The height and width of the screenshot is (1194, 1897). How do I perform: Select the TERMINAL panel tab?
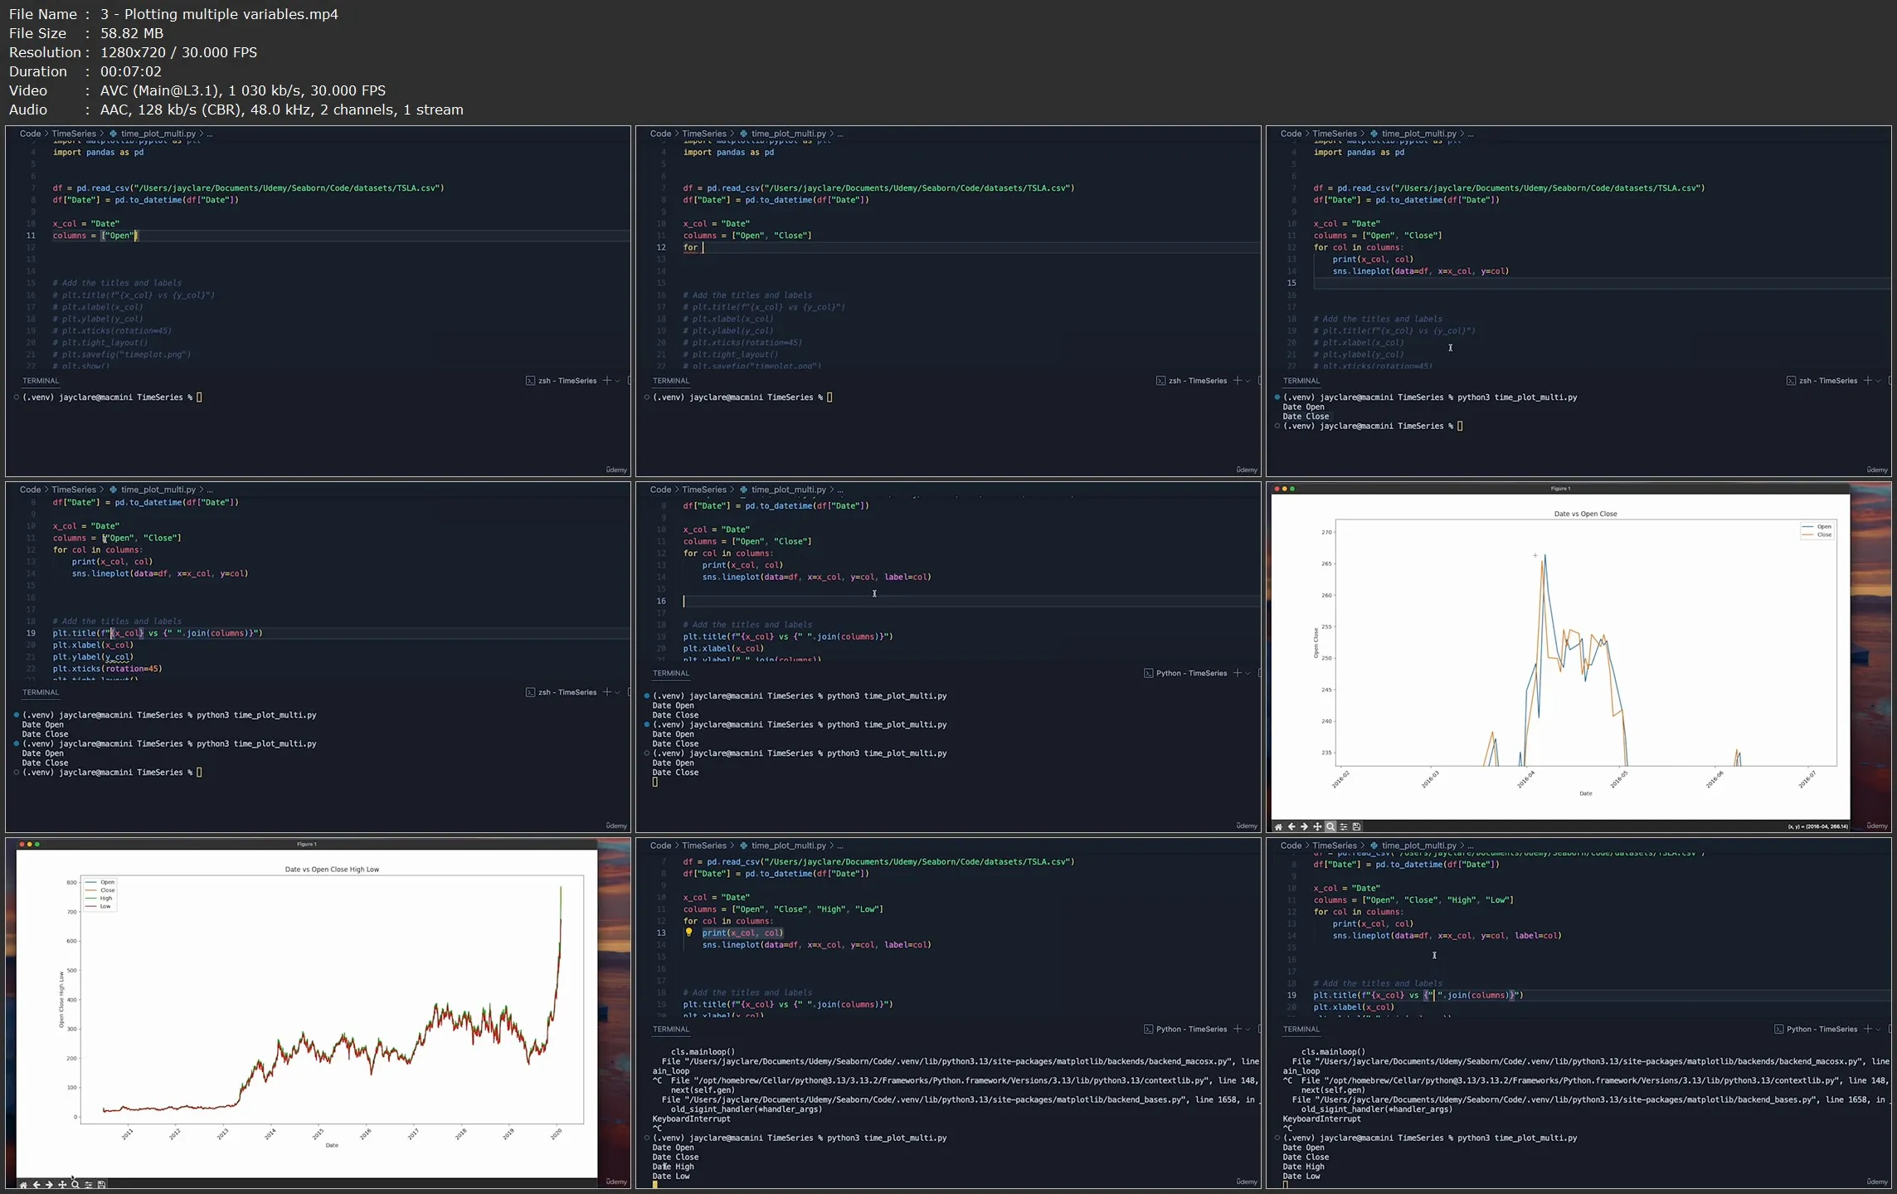point(40,380)
